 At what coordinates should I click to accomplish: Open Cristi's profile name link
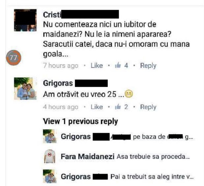[x=52, y=15]
